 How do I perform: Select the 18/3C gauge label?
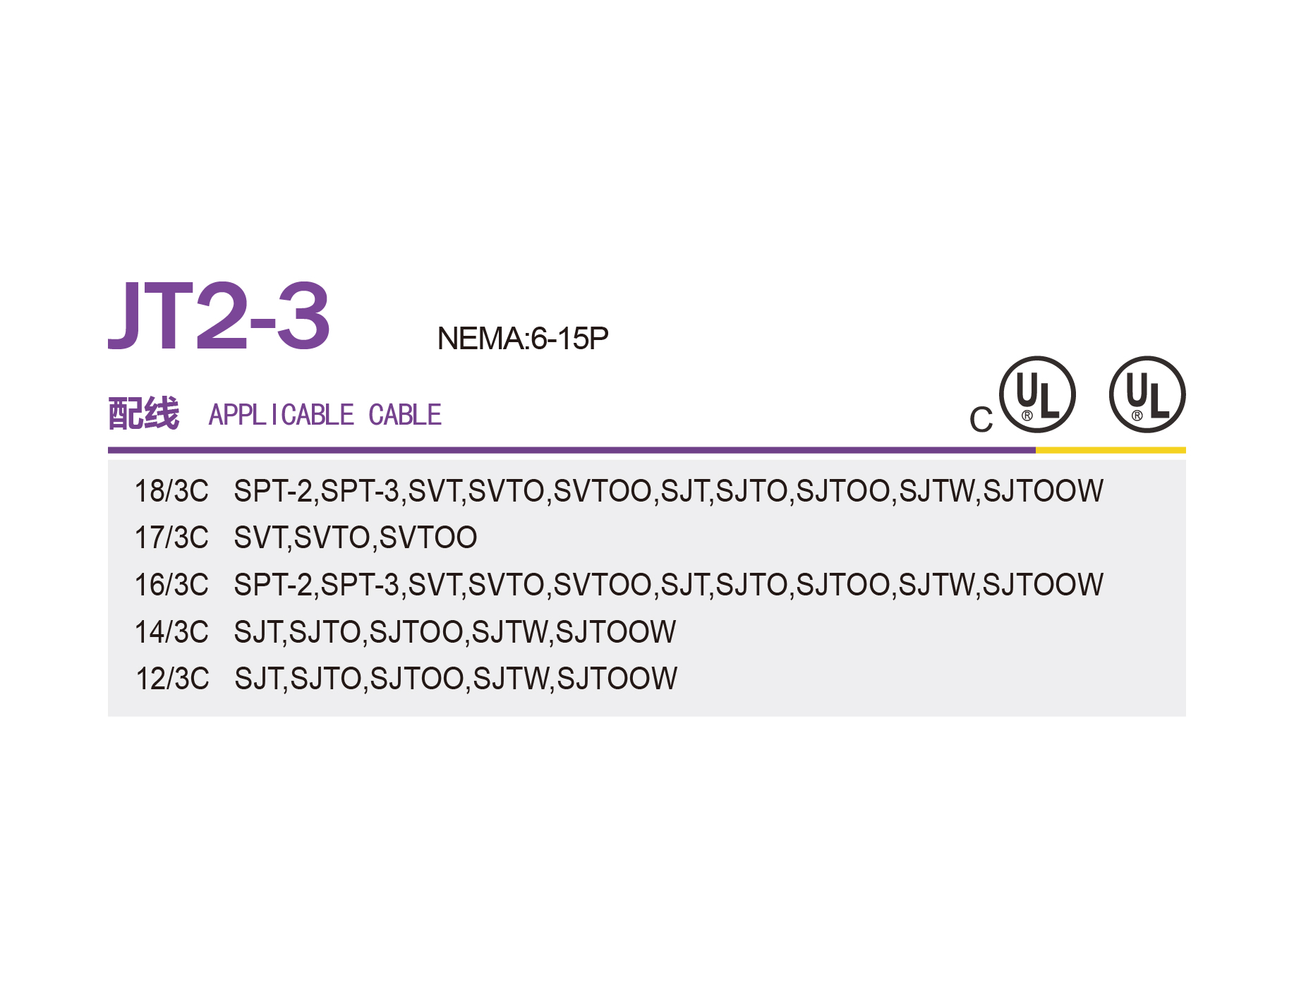click(x=171, y=491)
